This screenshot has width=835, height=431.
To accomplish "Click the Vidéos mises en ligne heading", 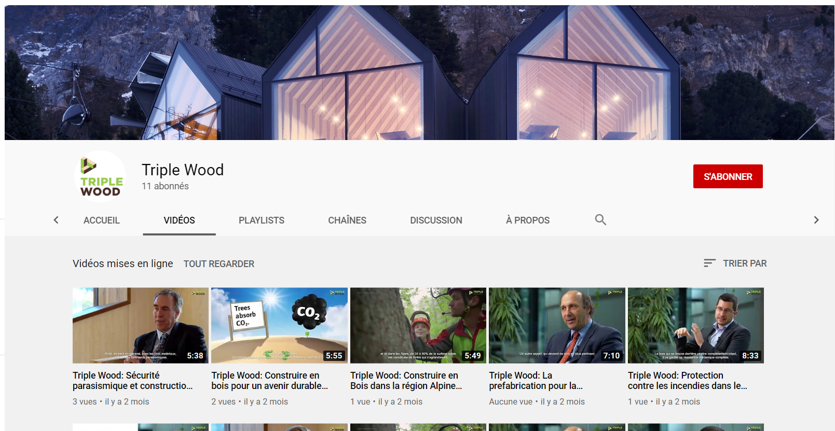I will click(x=123, y=263).
